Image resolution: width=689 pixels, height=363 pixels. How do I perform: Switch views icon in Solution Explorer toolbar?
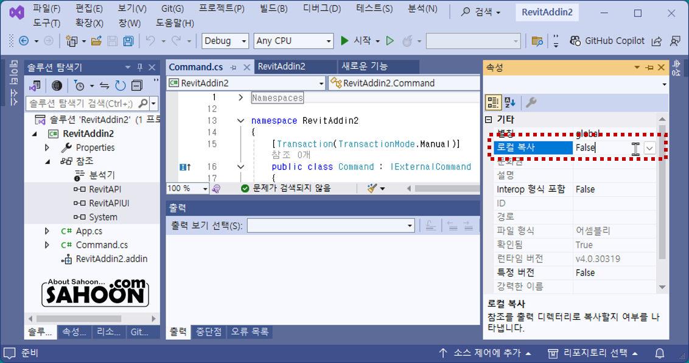coord(35,85)
